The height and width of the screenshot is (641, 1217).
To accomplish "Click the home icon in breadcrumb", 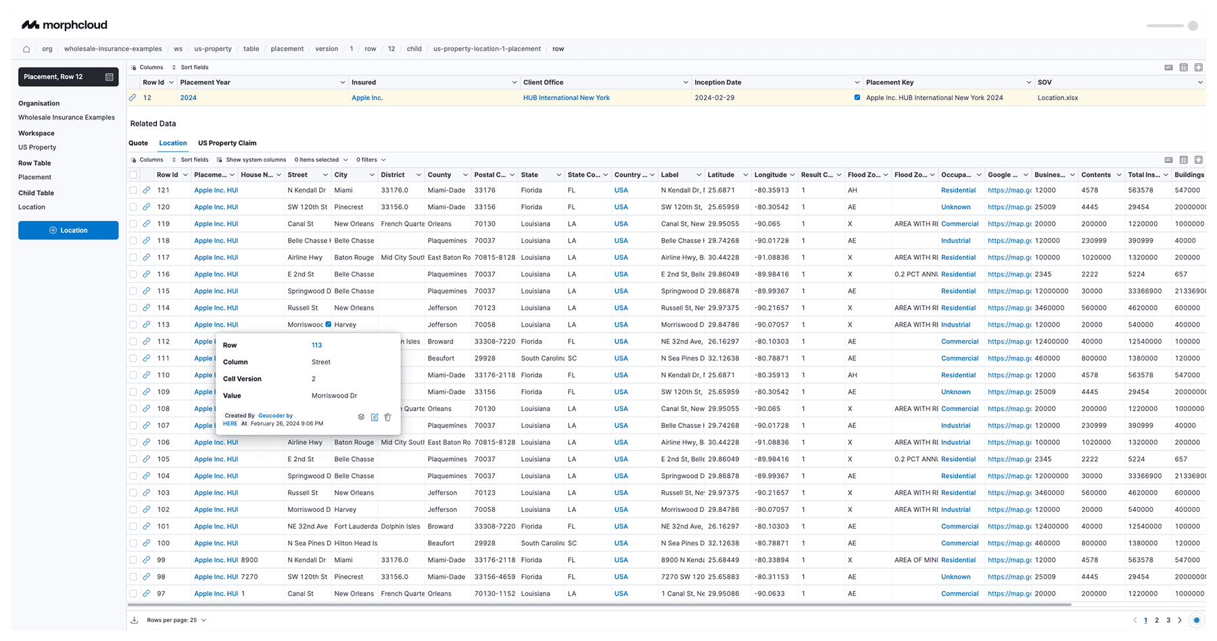I will [x=26, y=49].
